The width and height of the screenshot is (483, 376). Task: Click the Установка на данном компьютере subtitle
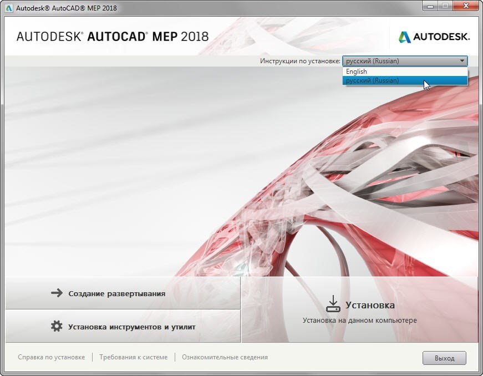point(360,320)
